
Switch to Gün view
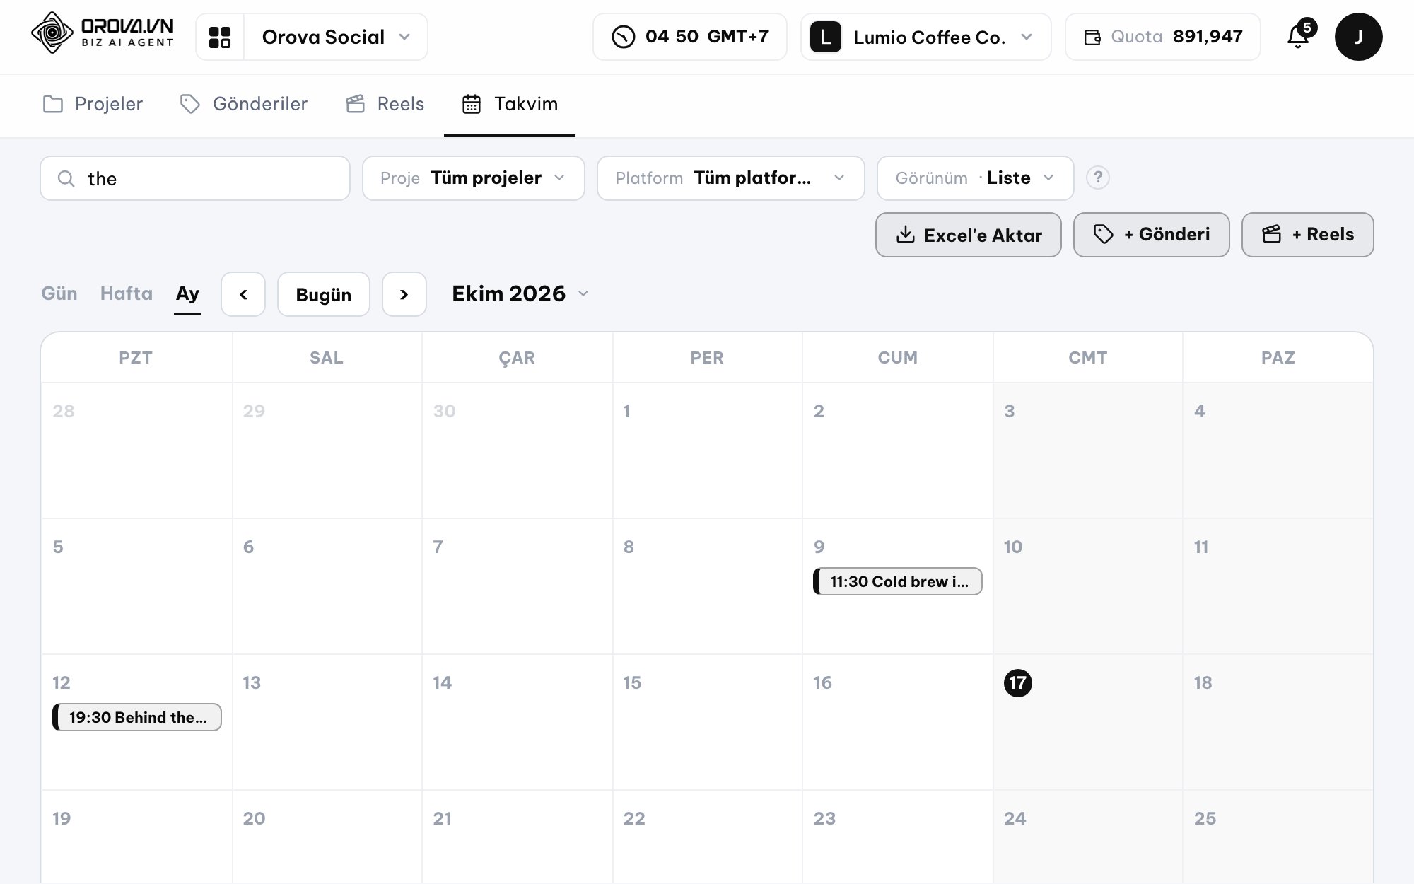pos(59,293)
